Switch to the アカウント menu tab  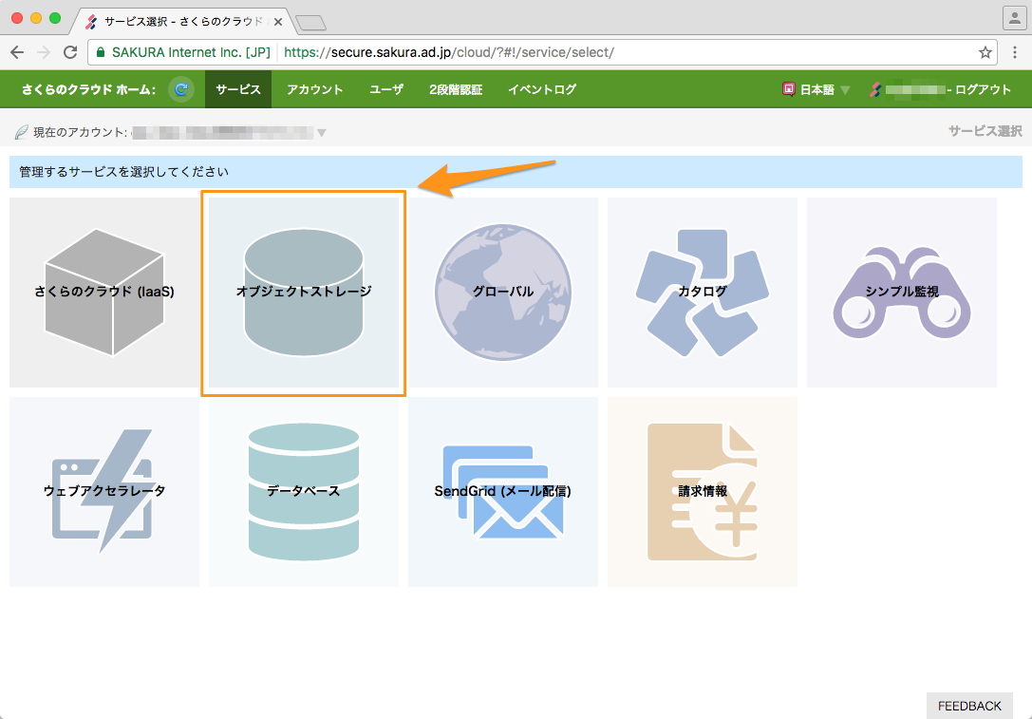[314, 89]
